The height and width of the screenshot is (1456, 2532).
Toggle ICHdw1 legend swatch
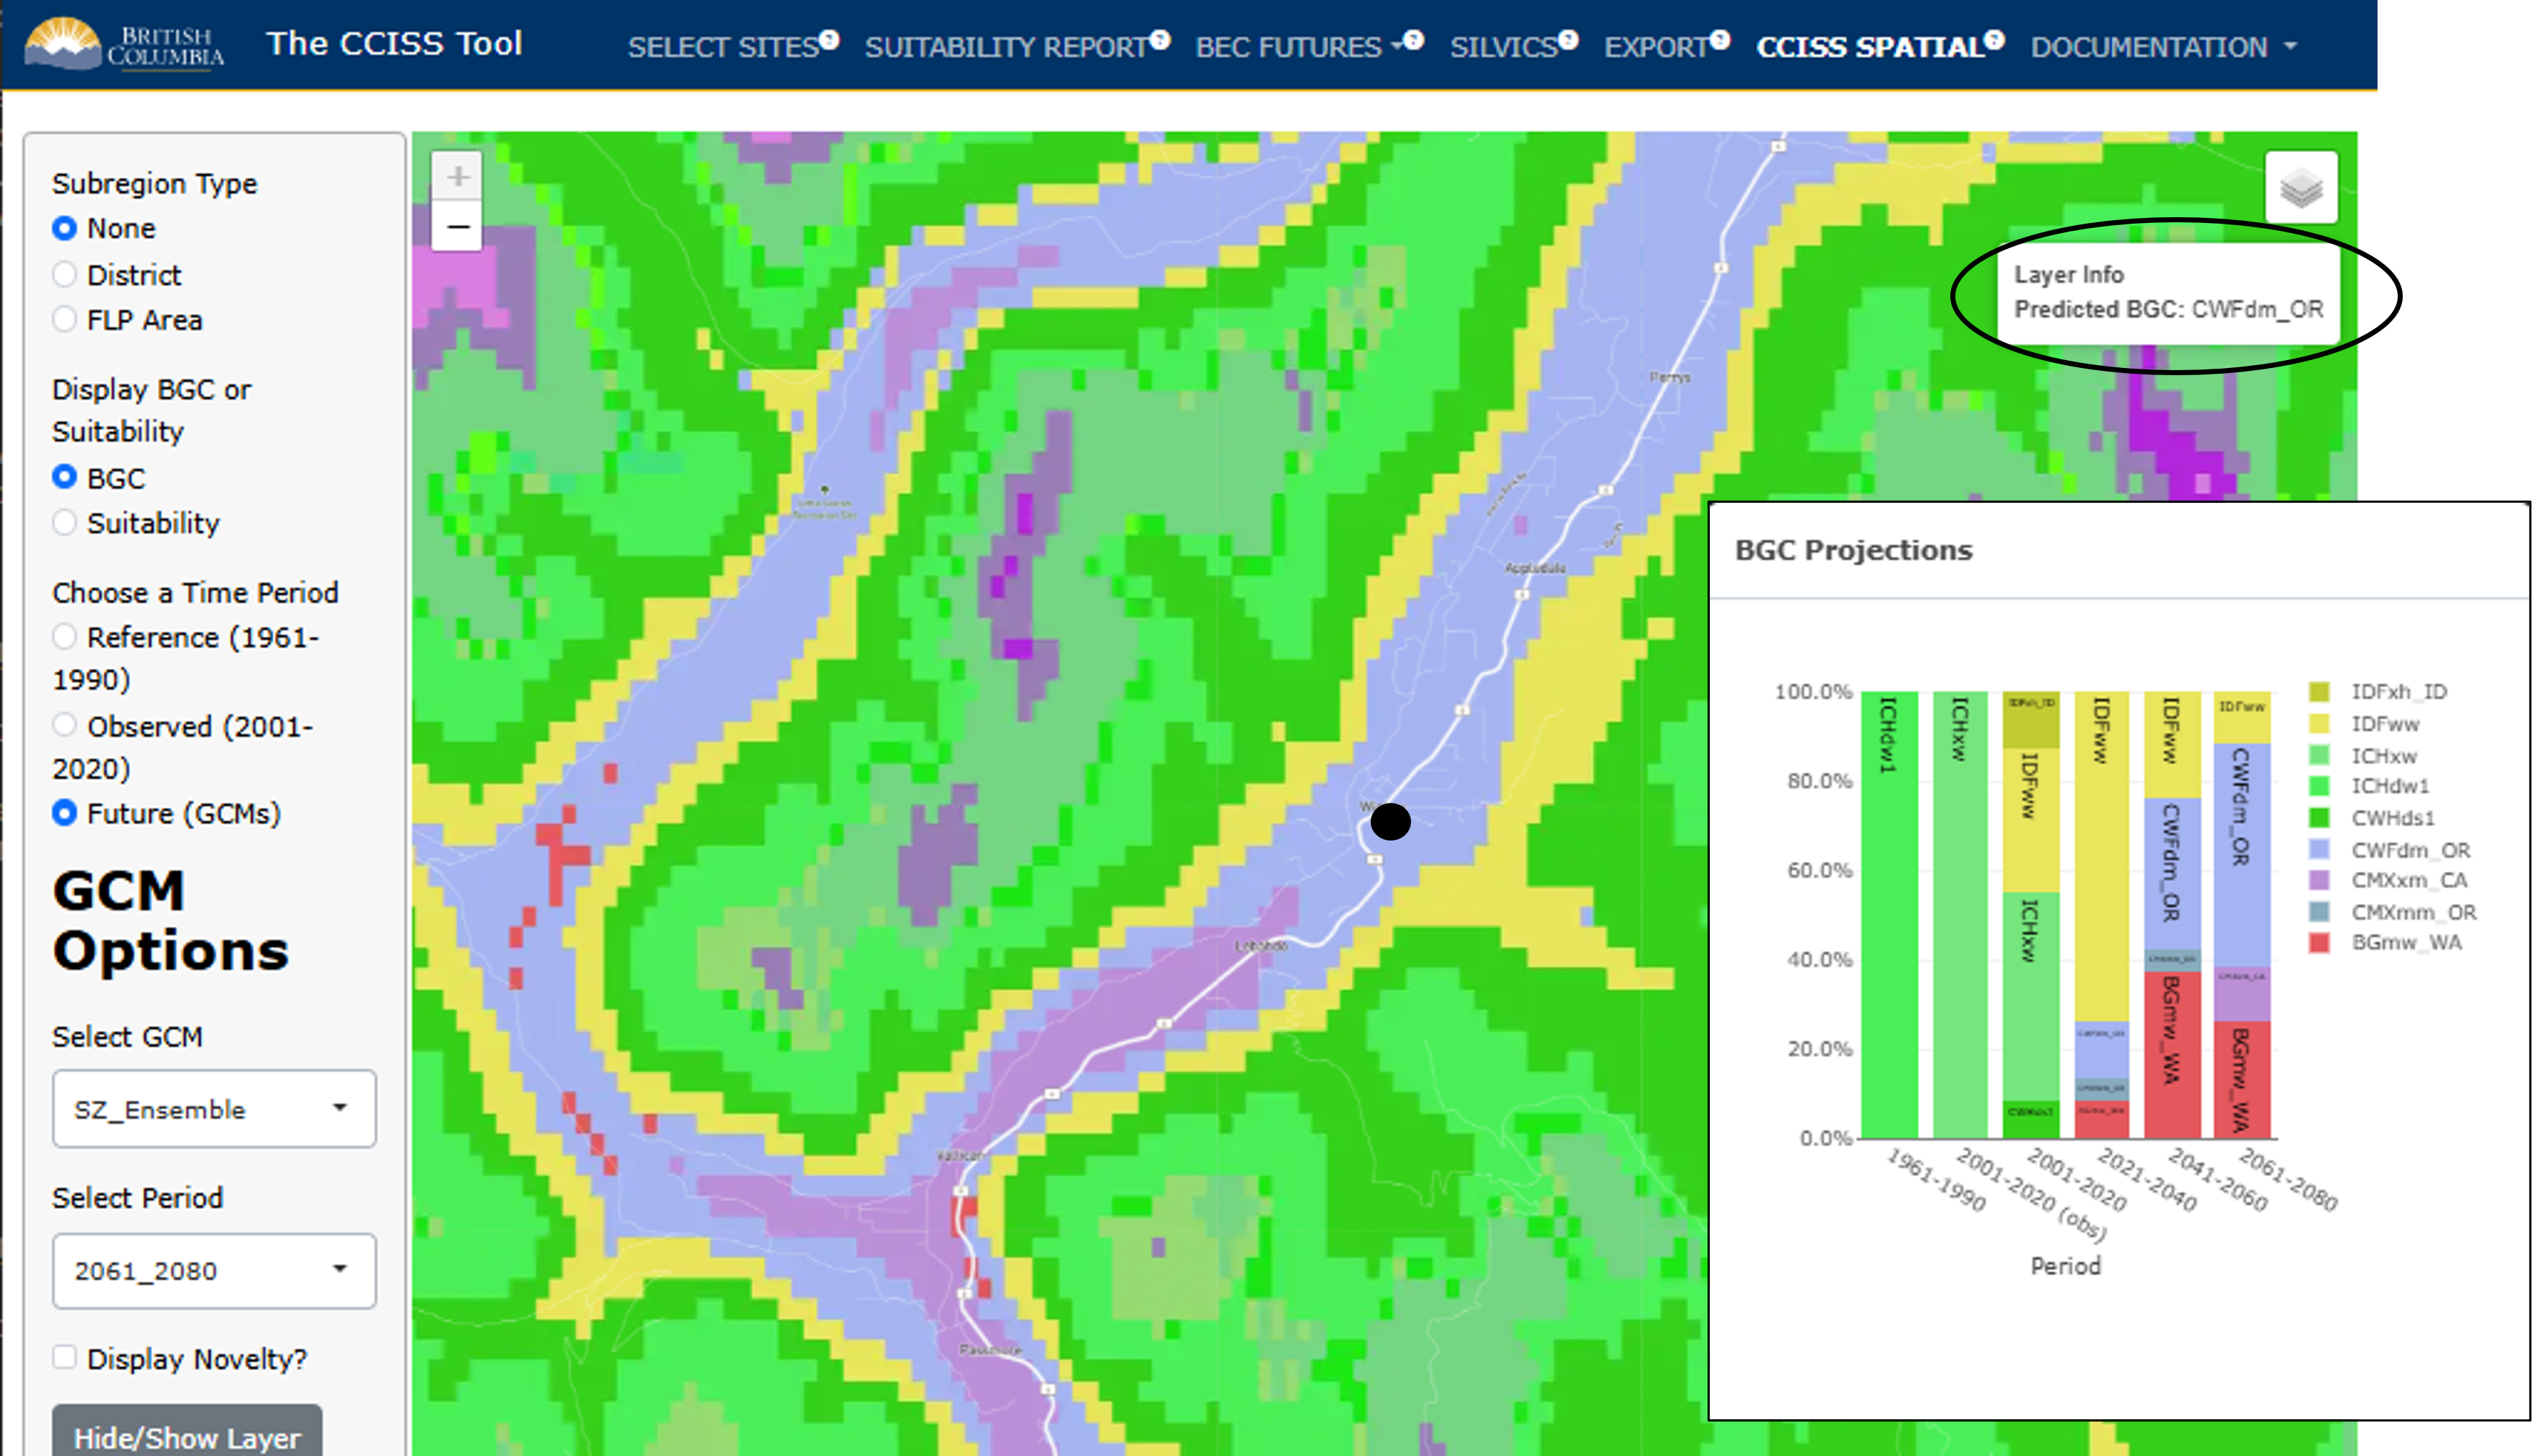(x=2319, y=786)
